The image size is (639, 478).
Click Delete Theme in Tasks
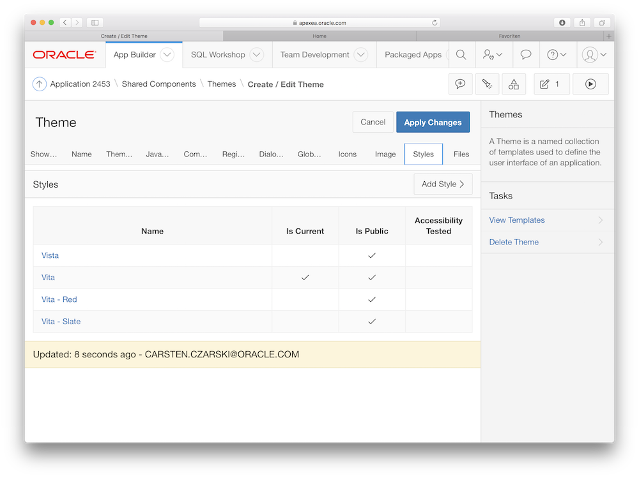[514, 242]
